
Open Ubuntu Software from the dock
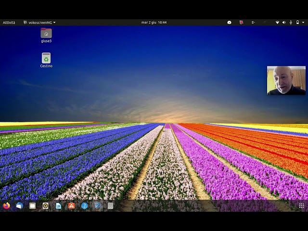pyautogui.click(x=71, y=205)
